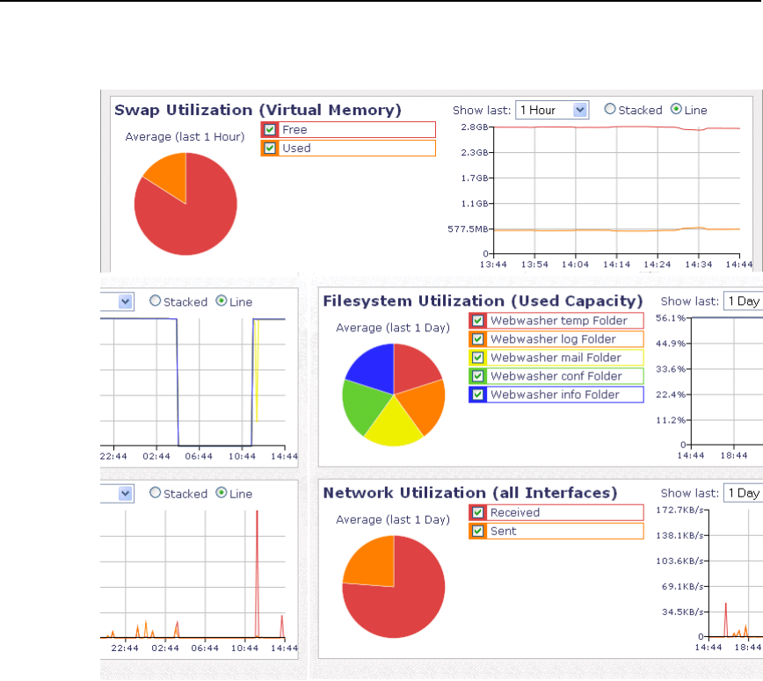This screenshot has height=681, width=763.
Task: Click the Webwasher info Folder label
Action: 555,395
